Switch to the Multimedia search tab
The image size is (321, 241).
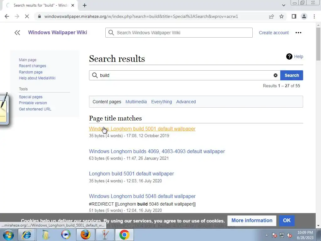(136, 102)
